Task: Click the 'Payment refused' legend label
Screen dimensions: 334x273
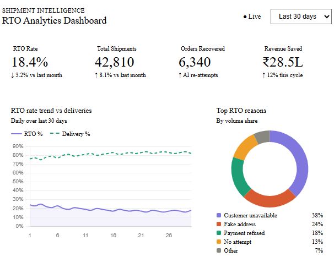Action: [x=244, y=233]
